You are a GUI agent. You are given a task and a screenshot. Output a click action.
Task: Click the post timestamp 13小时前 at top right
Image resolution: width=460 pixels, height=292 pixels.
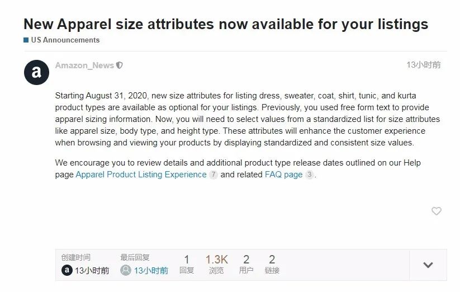point(423,65)
